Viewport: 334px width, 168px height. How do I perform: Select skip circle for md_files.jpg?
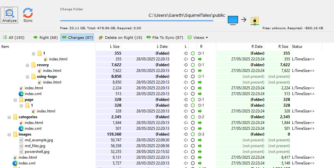point(193,146)
